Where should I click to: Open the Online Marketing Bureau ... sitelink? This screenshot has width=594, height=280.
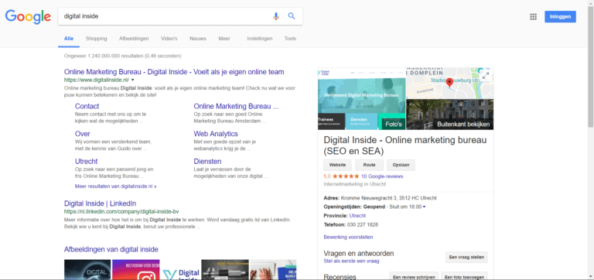point(236,107)
